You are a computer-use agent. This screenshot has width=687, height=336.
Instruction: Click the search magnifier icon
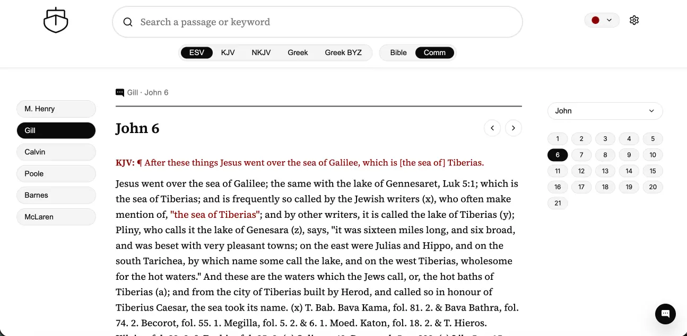click(x=128, y=22)
